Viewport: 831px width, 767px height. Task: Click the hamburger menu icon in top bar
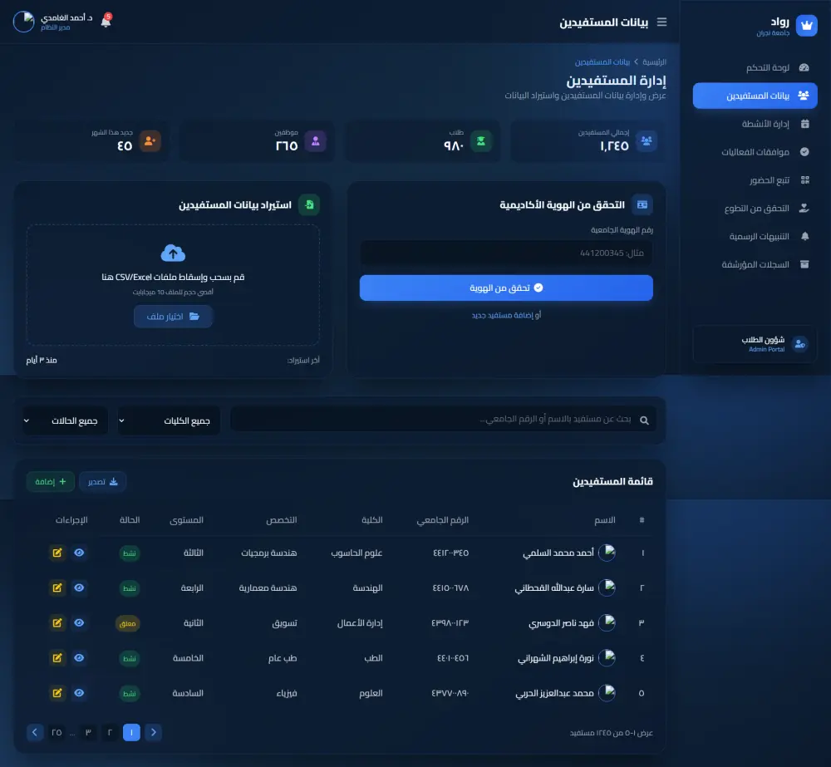point(661,22)
